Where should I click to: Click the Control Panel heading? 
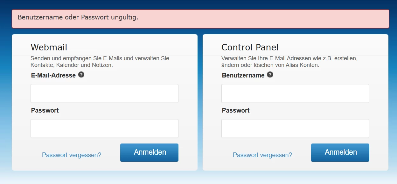(x=250, y=48)
